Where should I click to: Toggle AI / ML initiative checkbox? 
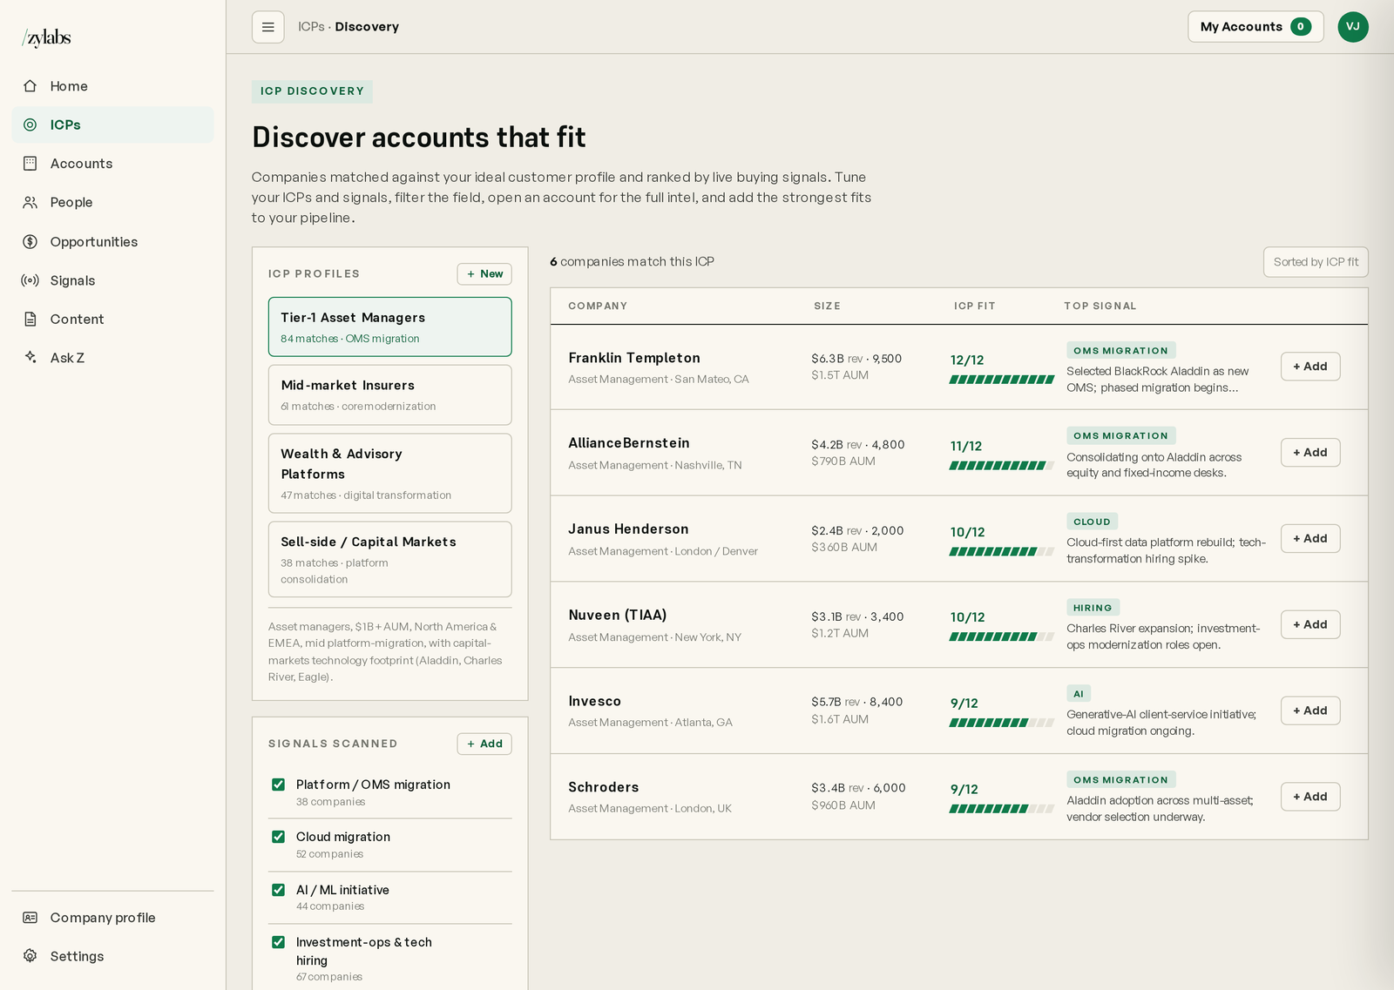point(279,890)
